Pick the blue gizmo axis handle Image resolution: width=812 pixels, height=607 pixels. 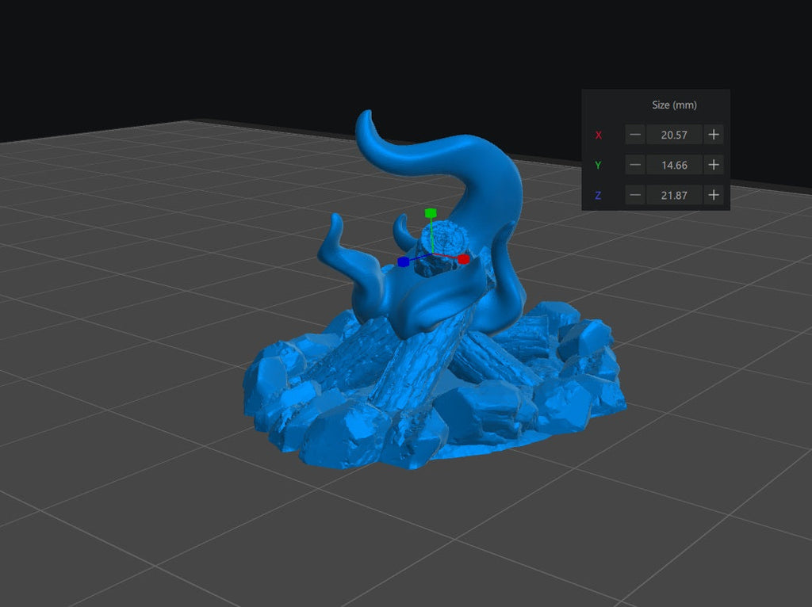(403, 261)
